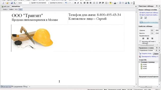Open Preview in Browser dropdown arrow

(x=17, y=3)
